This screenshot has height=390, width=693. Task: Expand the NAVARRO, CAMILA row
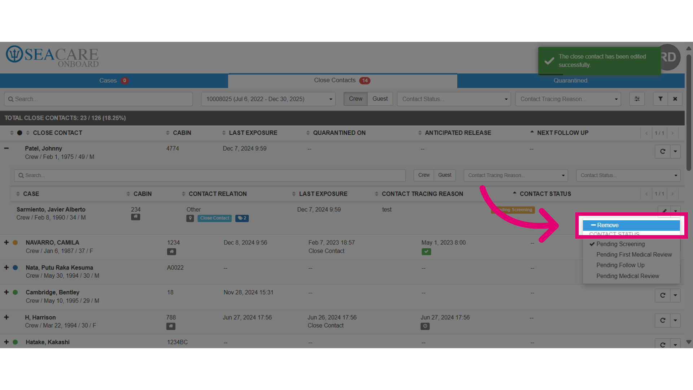(x=6, y=243)
